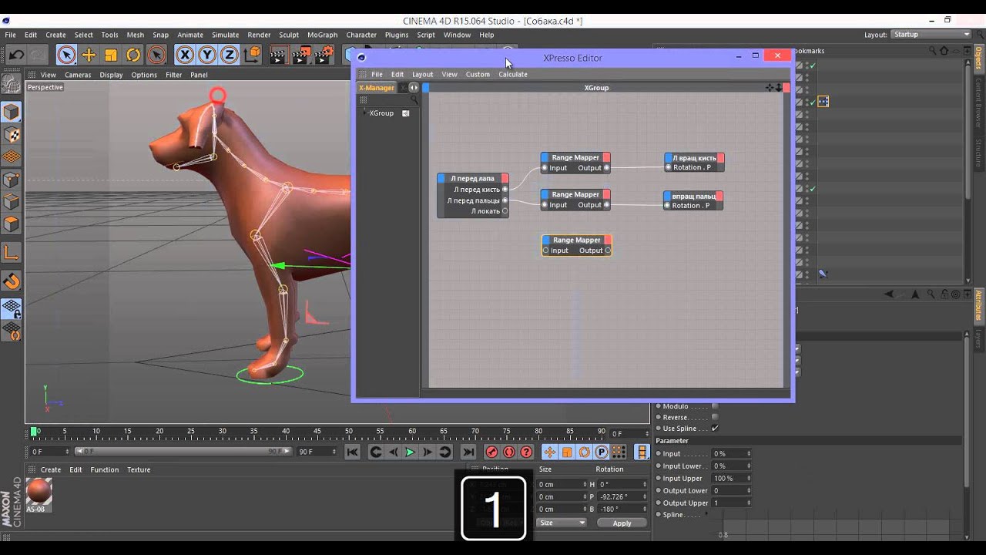Click the record active objects key button
Image resolution: width=986 pixels, height=555 pixels.
491,452
